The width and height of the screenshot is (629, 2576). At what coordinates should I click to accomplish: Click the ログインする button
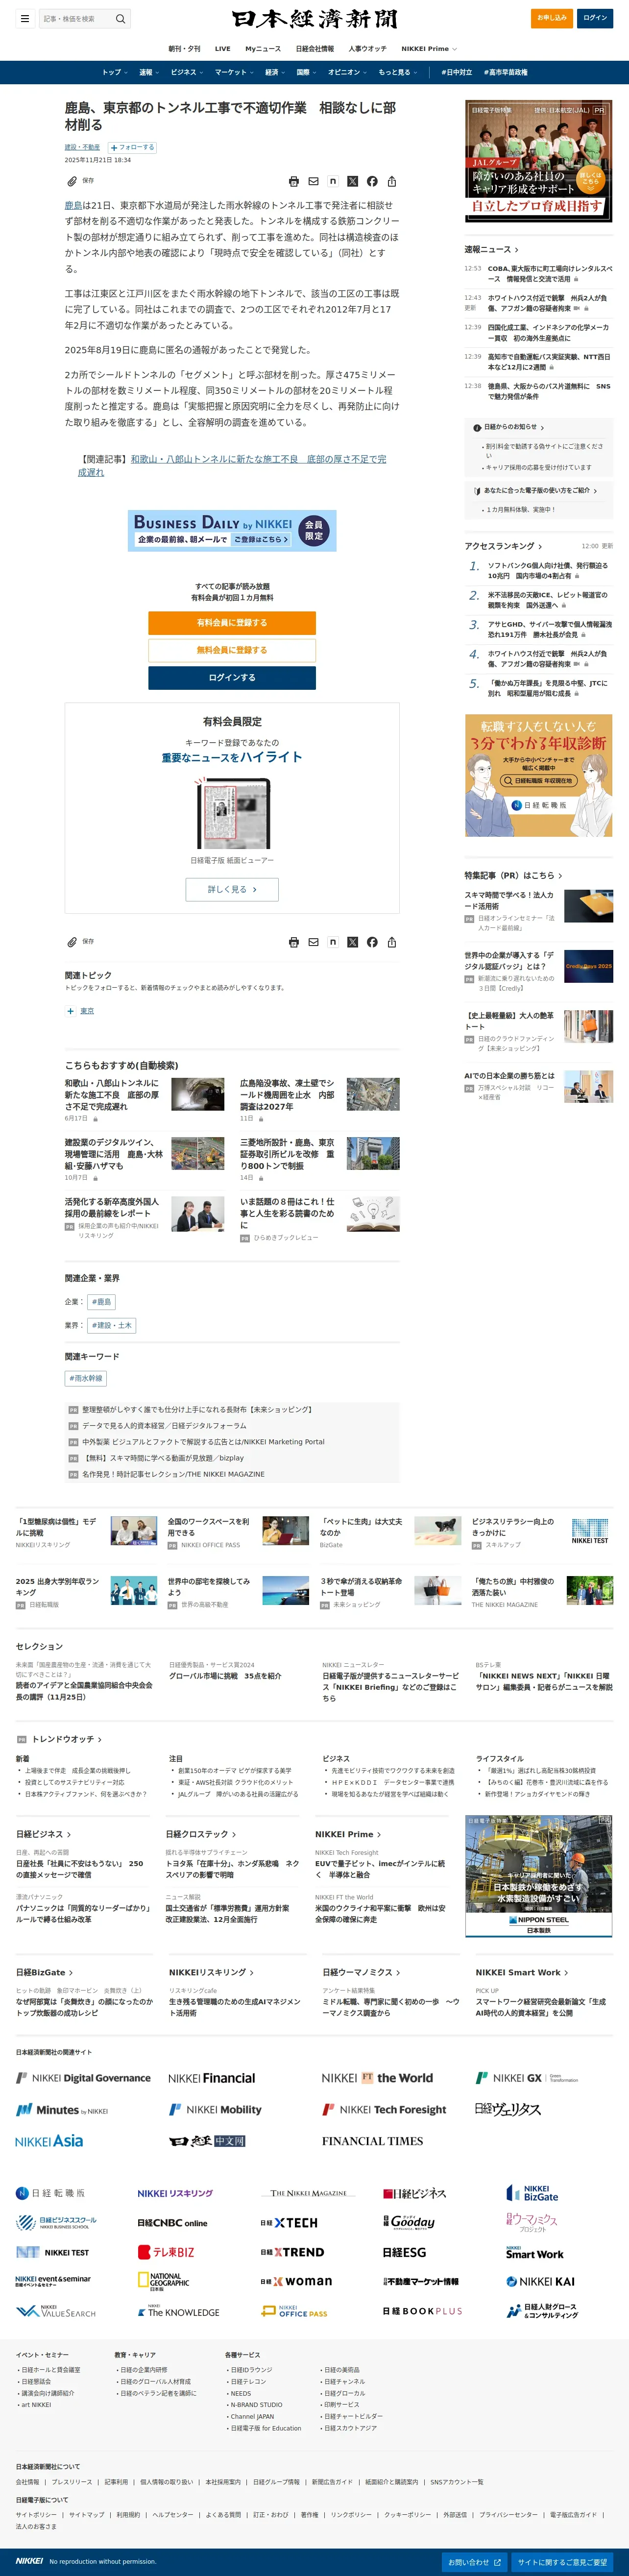point(232,677)
